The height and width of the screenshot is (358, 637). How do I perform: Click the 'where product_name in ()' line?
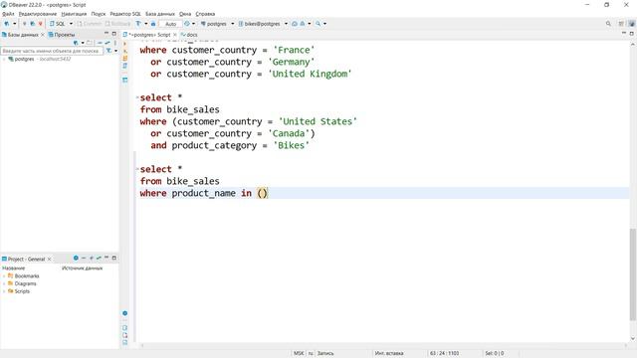tap(203, 193)
